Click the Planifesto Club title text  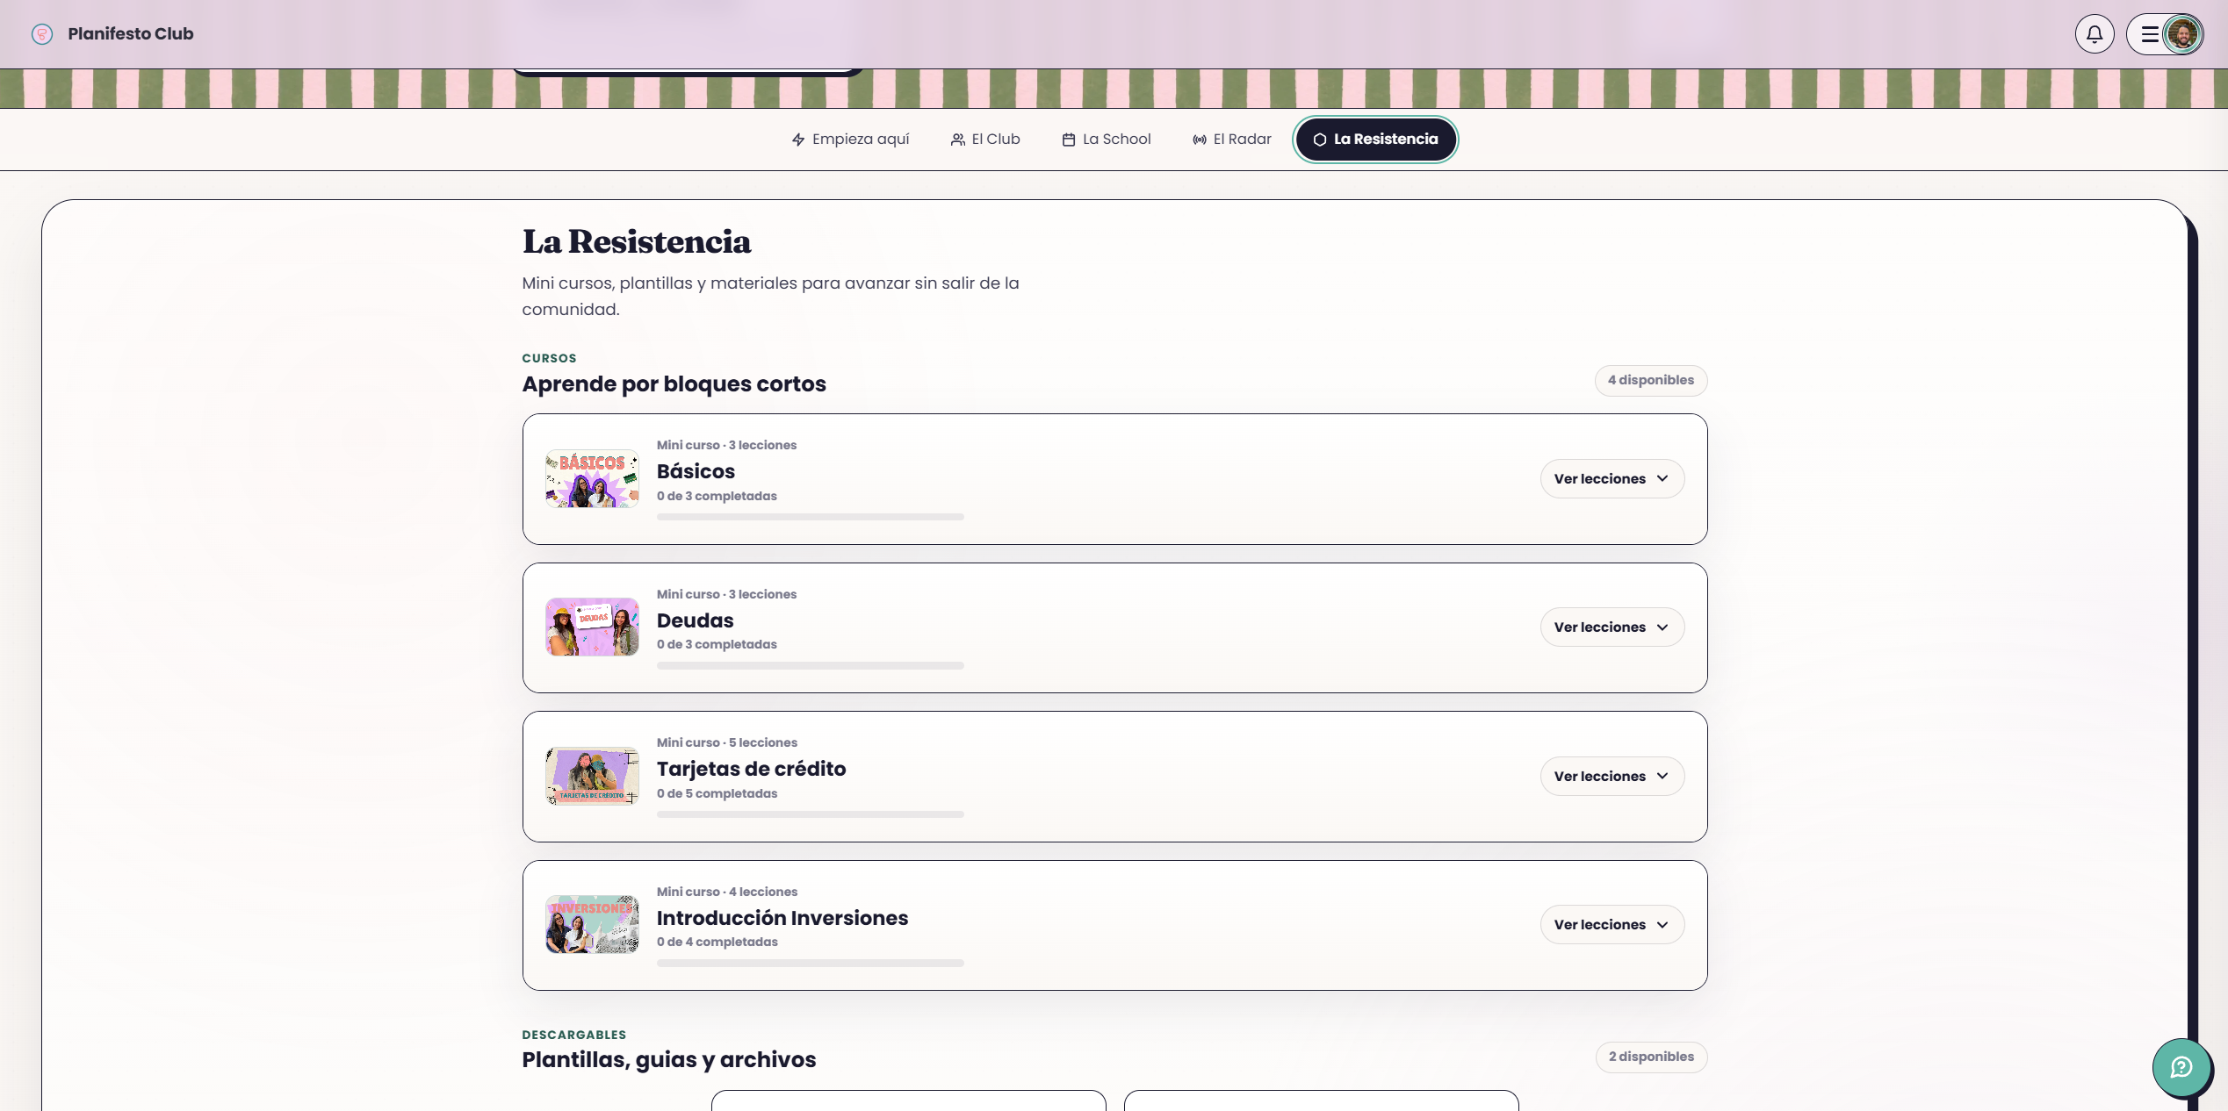coord(131,34)
